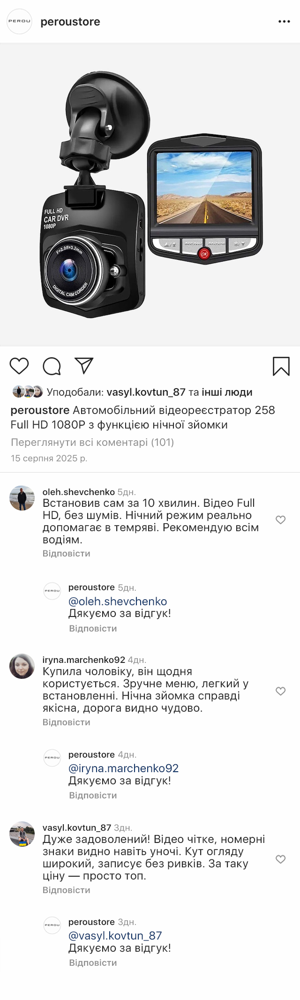Open the @oleh.shevchenko mention link
300x1000 pixels.
point(118,601)
